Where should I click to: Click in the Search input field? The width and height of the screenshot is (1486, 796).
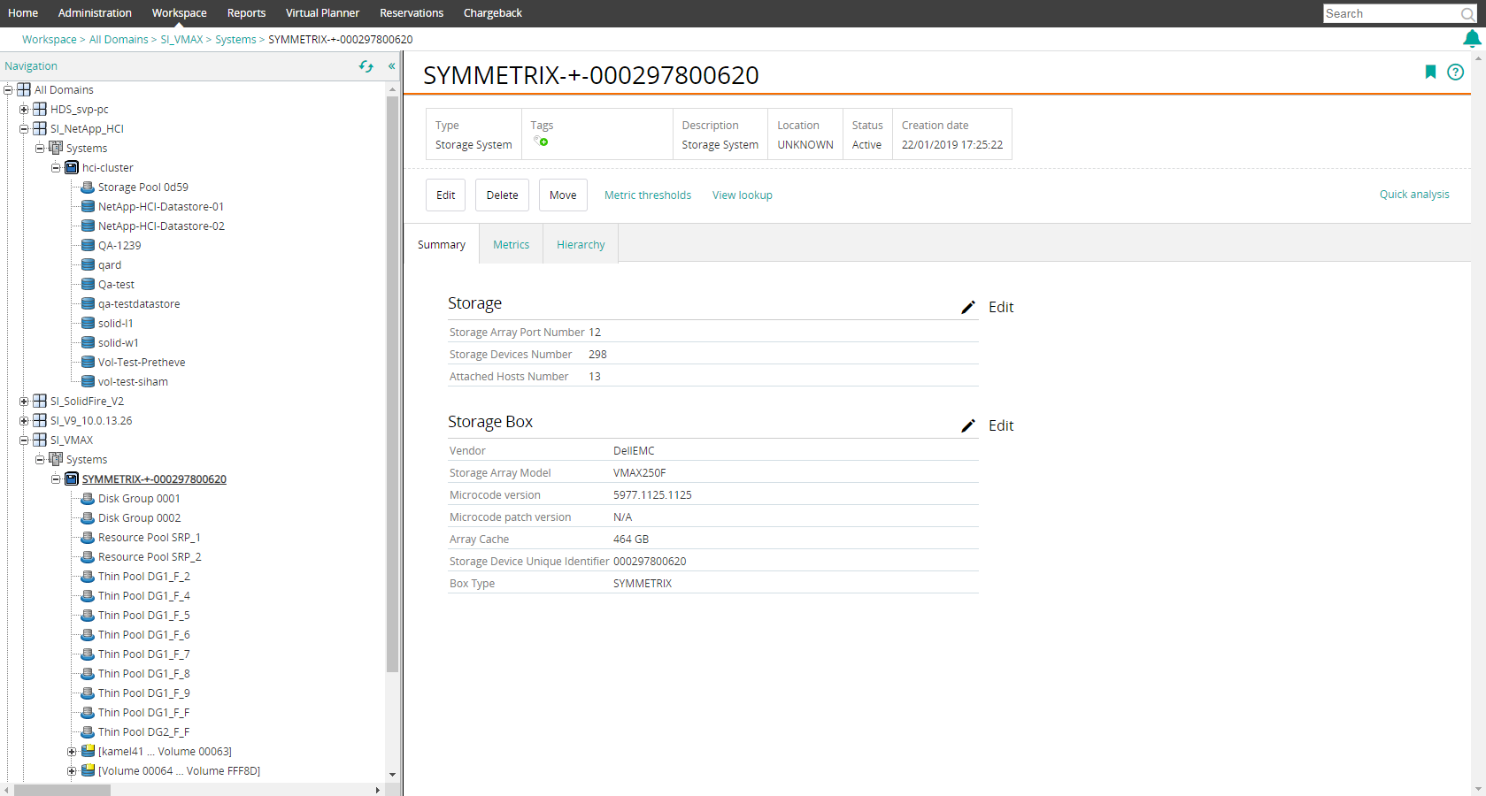tap(1391, 14)
